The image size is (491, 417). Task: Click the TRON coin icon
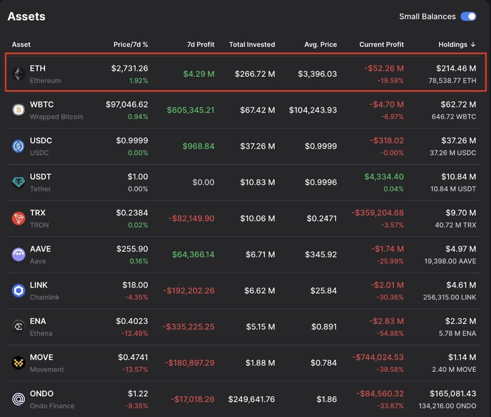pyautogui.click(x=19, y=218)
